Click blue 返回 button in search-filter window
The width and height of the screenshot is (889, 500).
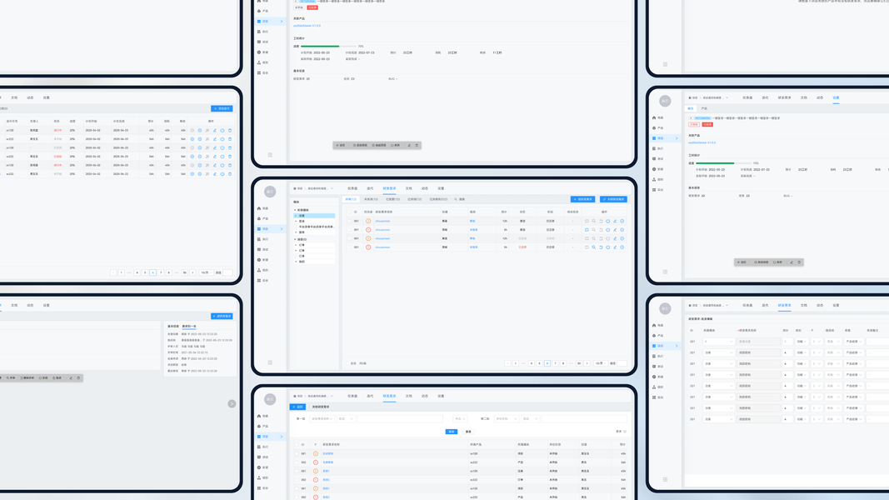click(x=297, y=407)
